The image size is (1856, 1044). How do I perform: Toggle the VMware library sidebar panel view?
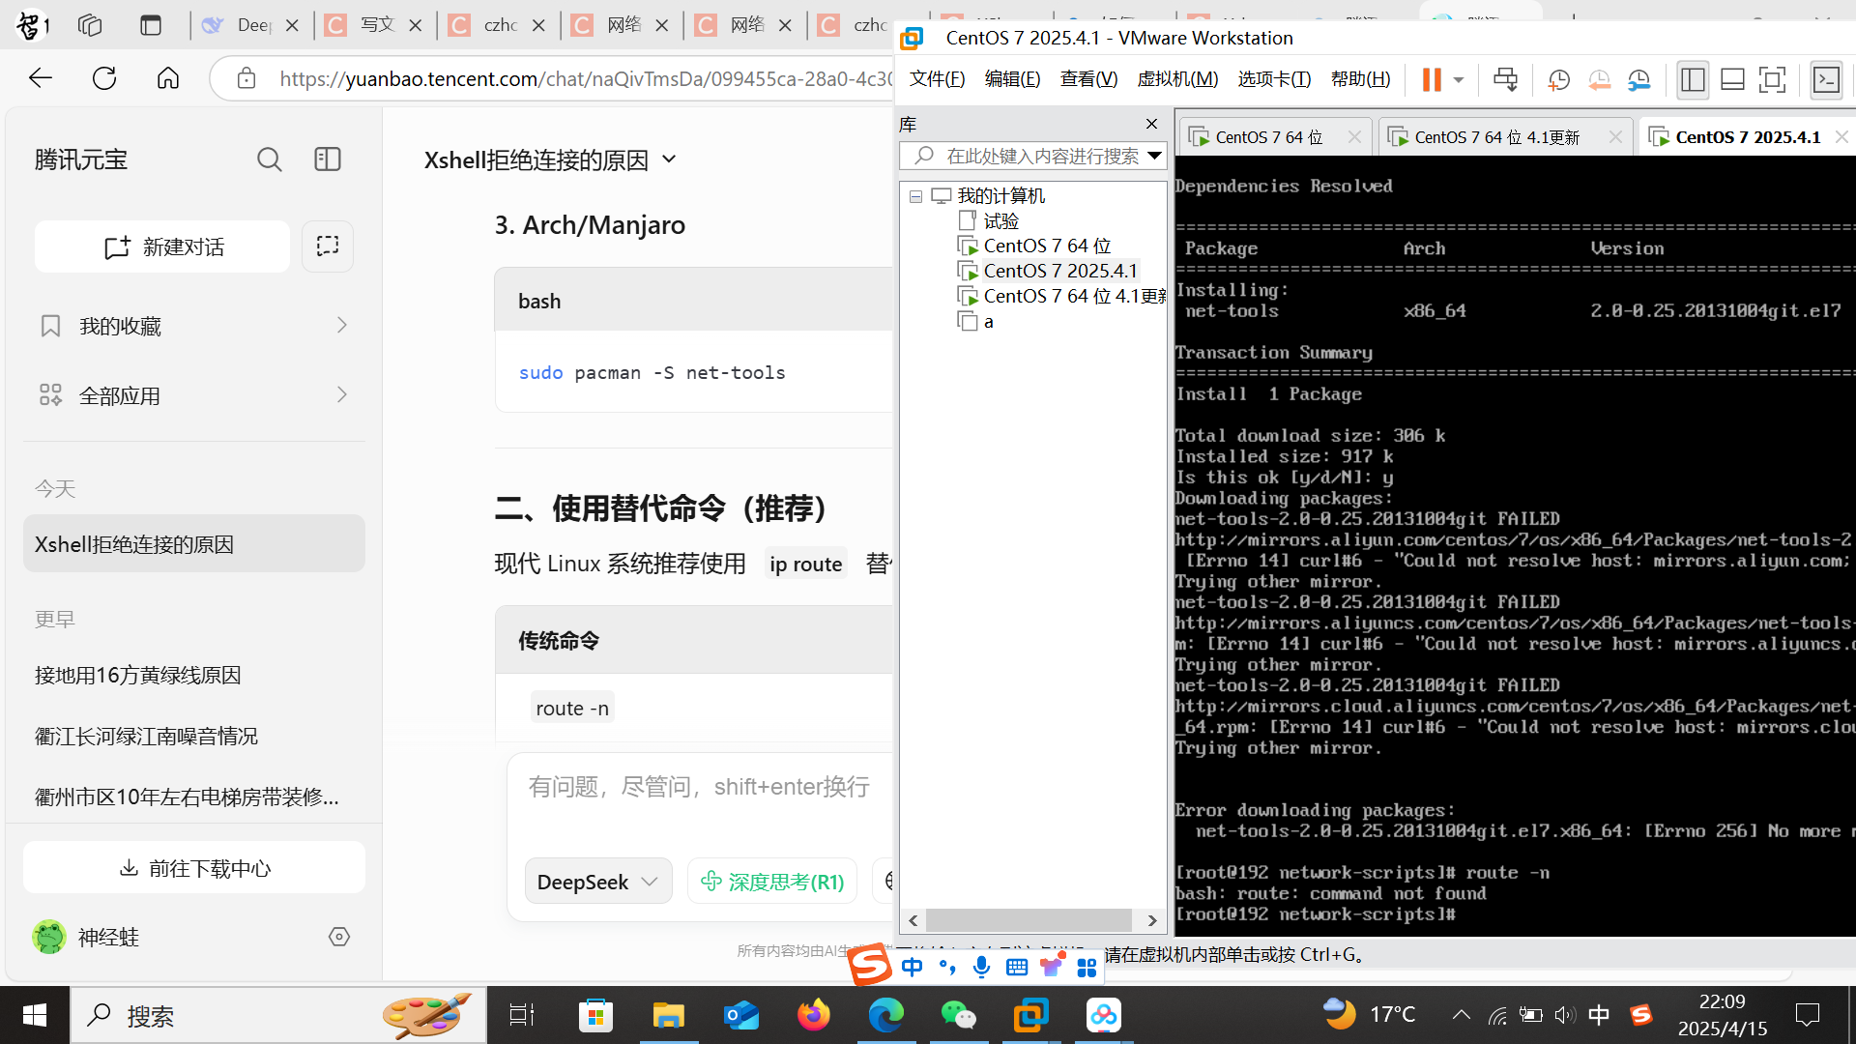(1693, 79)
